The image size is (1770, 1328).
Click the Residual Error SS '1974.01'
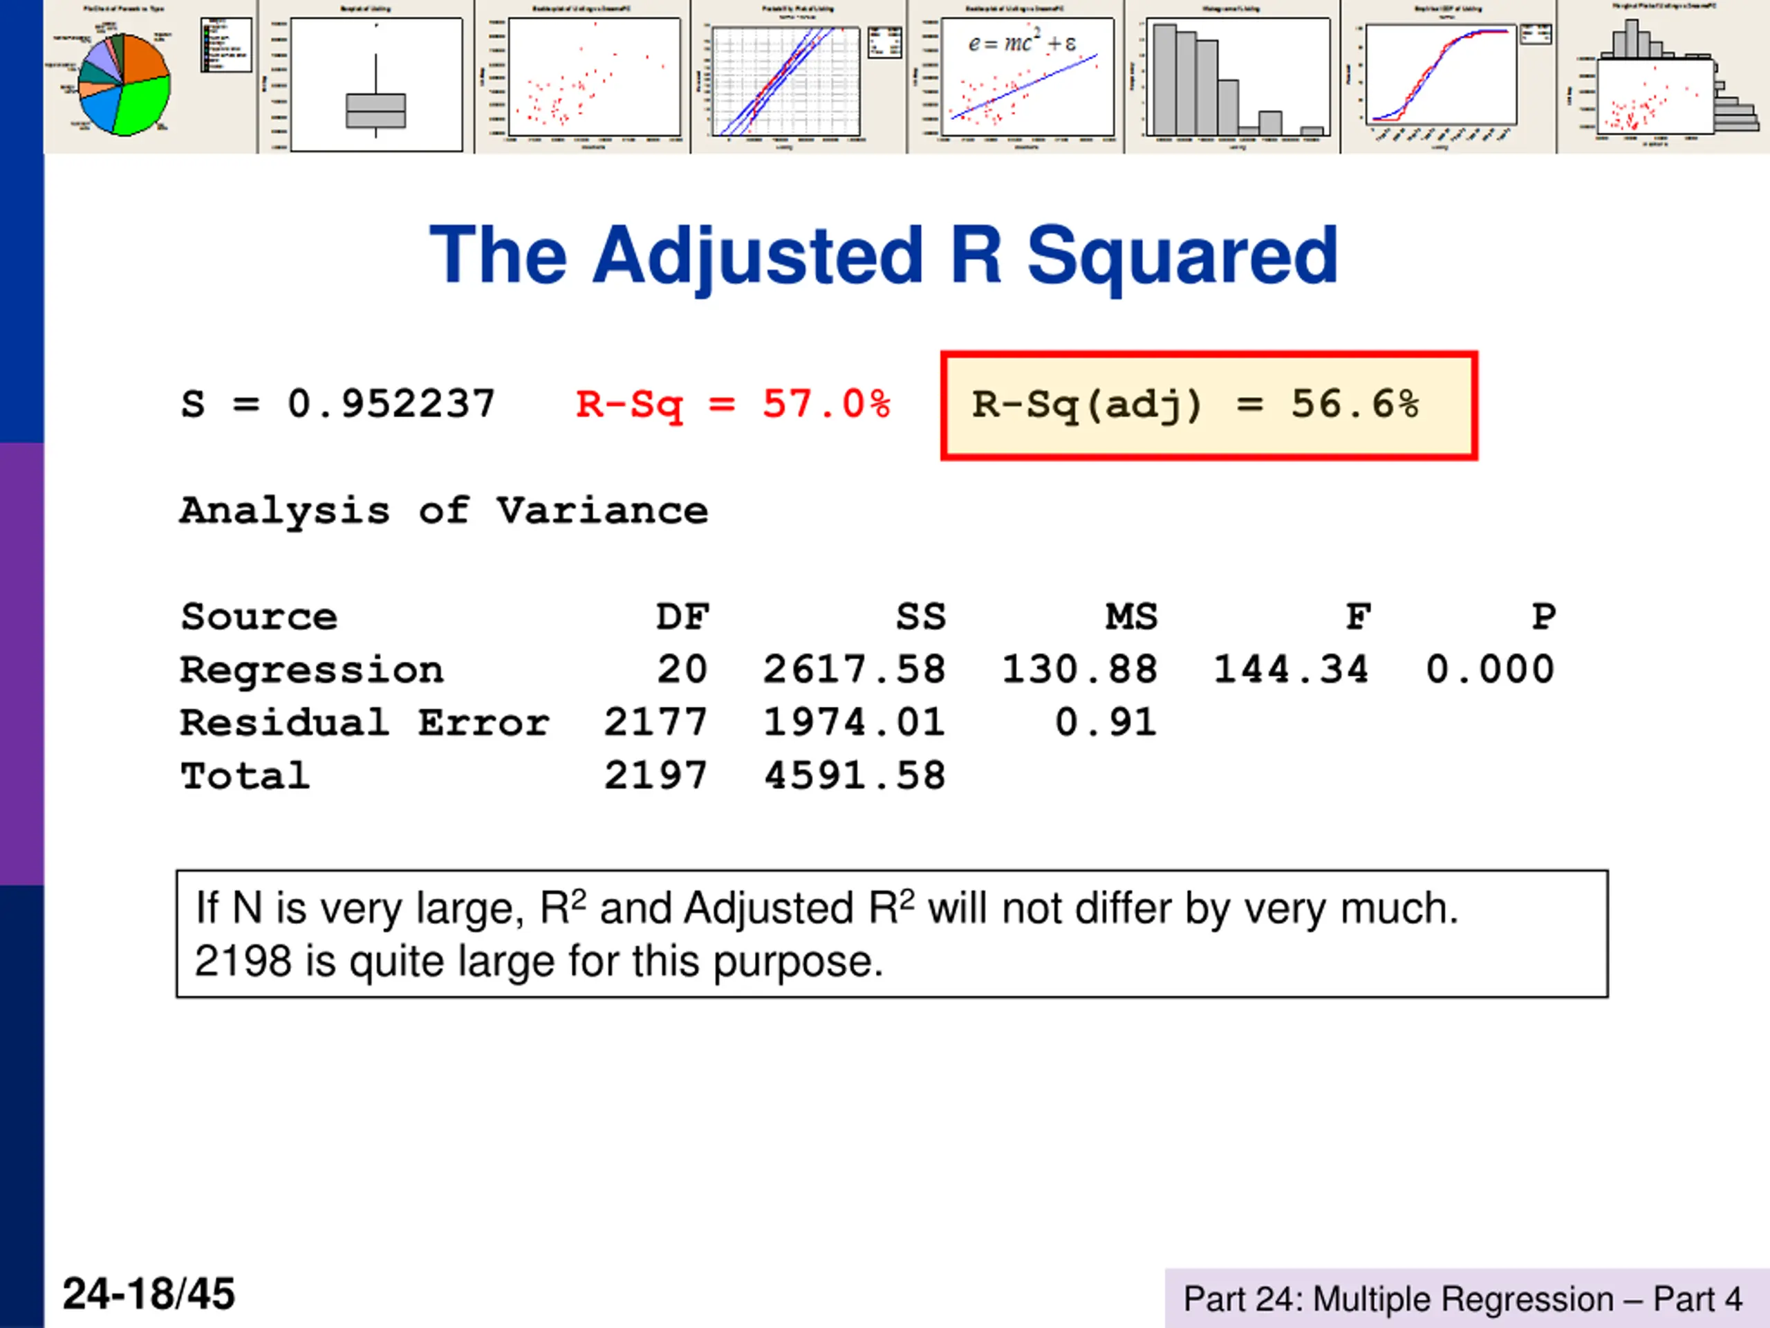click(855, 722)
